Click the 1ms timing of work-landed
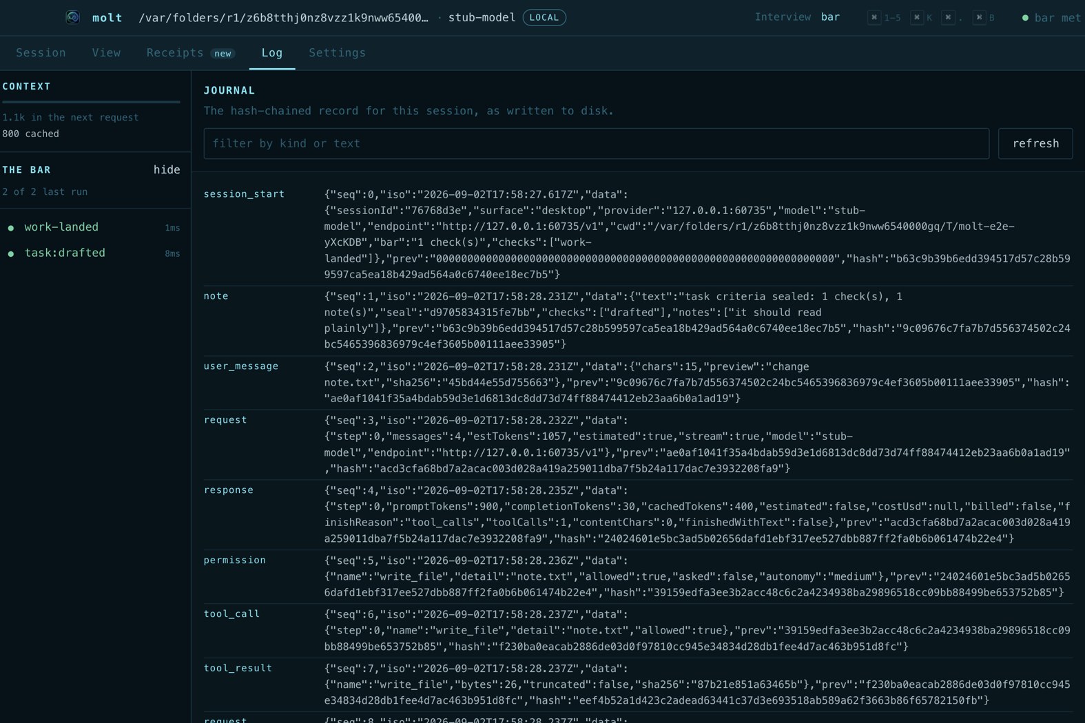1085x723 pixels. (172, 228)
